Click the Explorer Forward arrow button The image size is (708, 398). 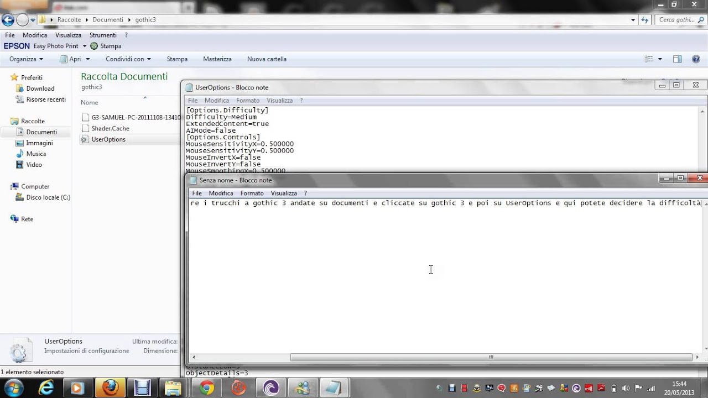[22, 20]
